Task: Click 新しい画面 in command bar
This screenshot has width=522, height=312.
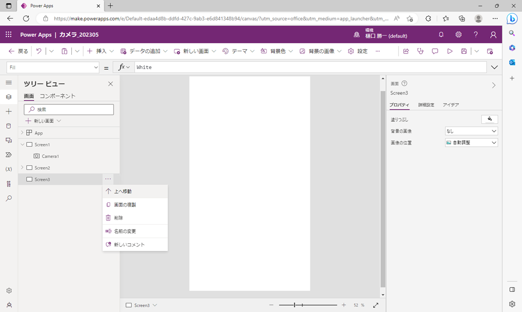Action: [195, 51]
